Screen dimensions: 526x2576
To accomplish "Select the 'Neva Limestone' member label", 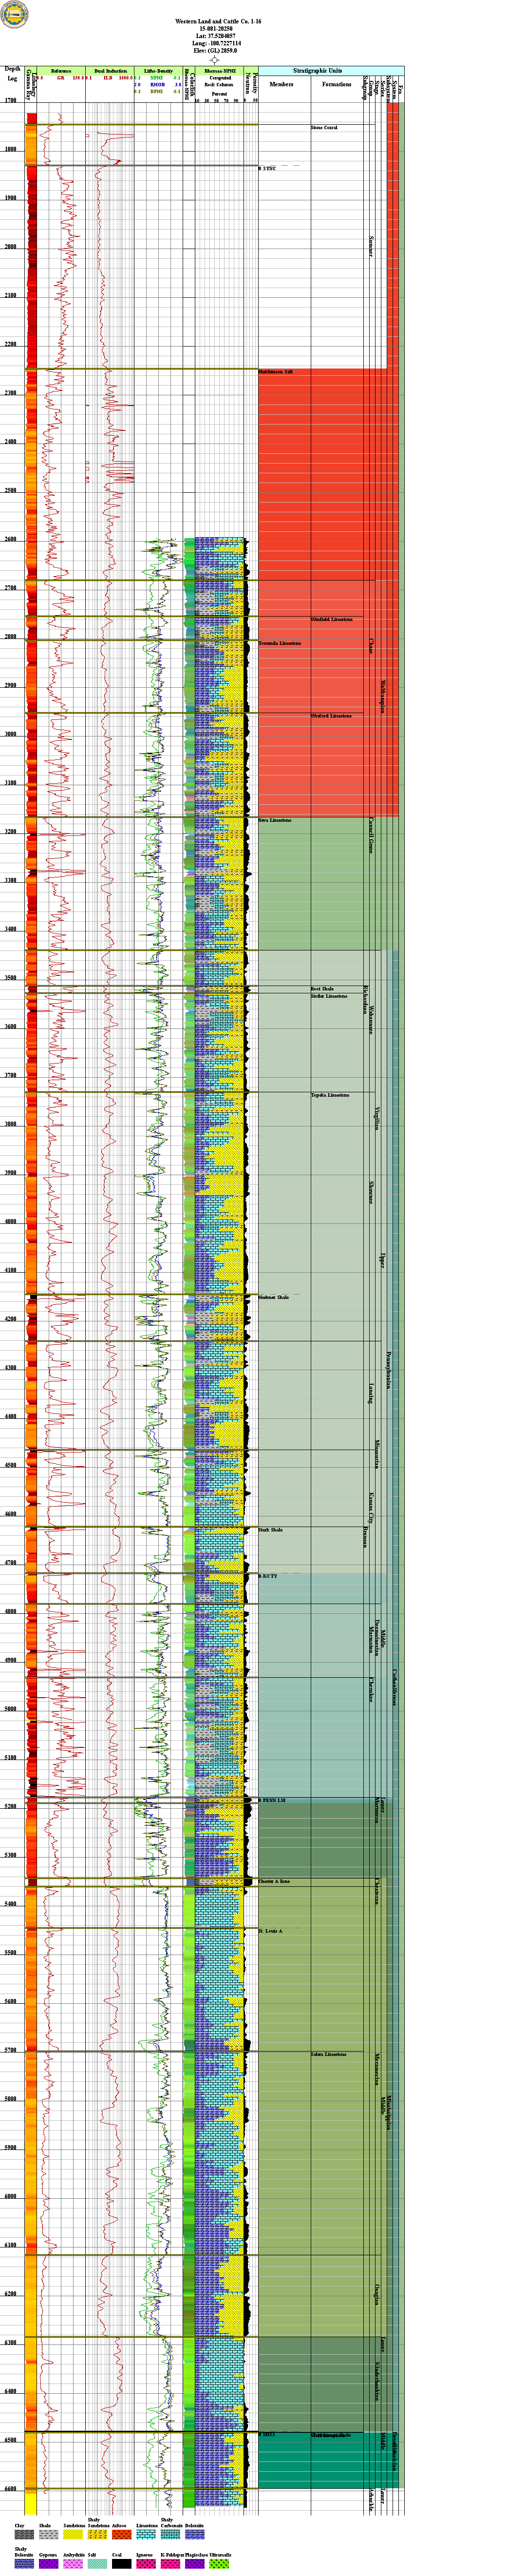I will pos(275,820).
